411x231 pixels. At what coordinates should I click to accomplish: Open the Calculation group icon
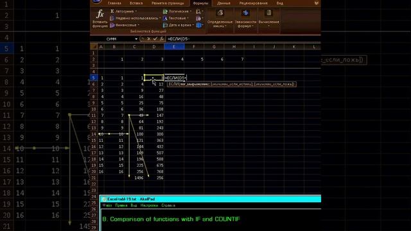click(x=268, y=13)
